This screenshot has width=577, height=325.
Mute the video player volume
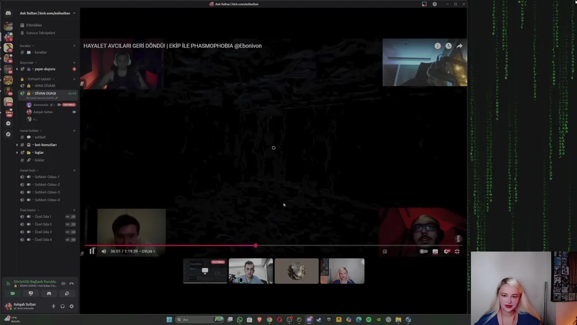(x=104, y=251)
